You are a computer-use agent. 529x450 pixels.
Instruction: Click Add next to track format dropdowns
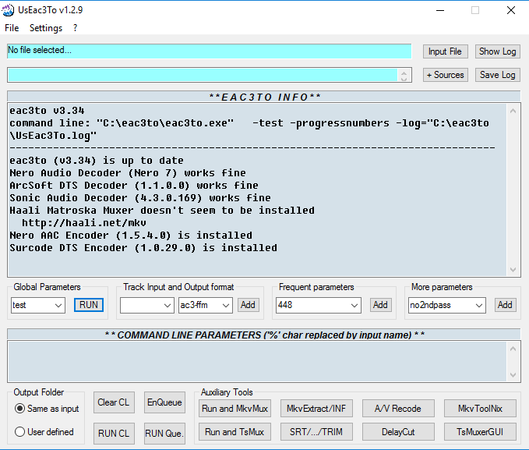pyautogui.click(x=248, y=305)
